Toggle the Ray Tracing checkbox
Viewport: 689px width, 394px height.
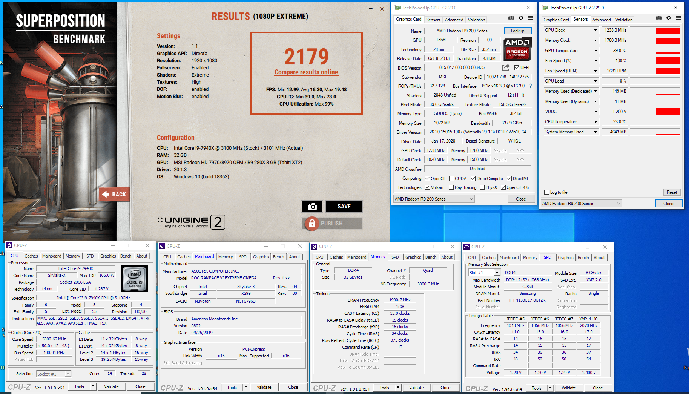(x=451, y=187)
